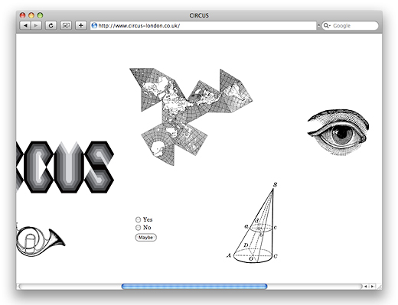Click the French horn illustration
Viewport: 398px width, 305px height.
[x=41, y=240]
